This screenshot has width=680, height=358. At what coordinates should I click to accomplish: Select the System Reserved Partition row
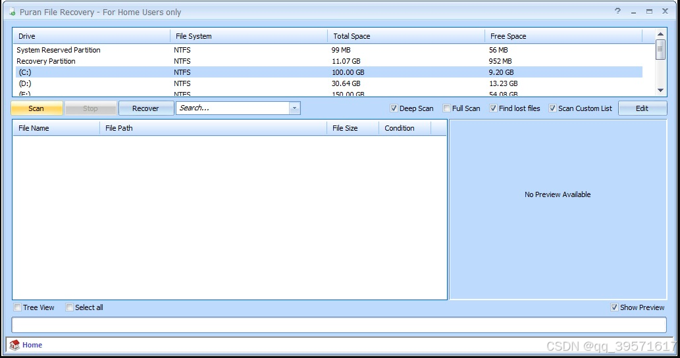coord(329,50)
